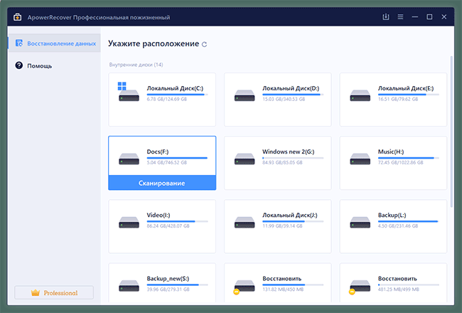The width and height of the screenshot is (462, 313).
Task: Click the Windows new 2(G:) label
Action: coord(289,152)
